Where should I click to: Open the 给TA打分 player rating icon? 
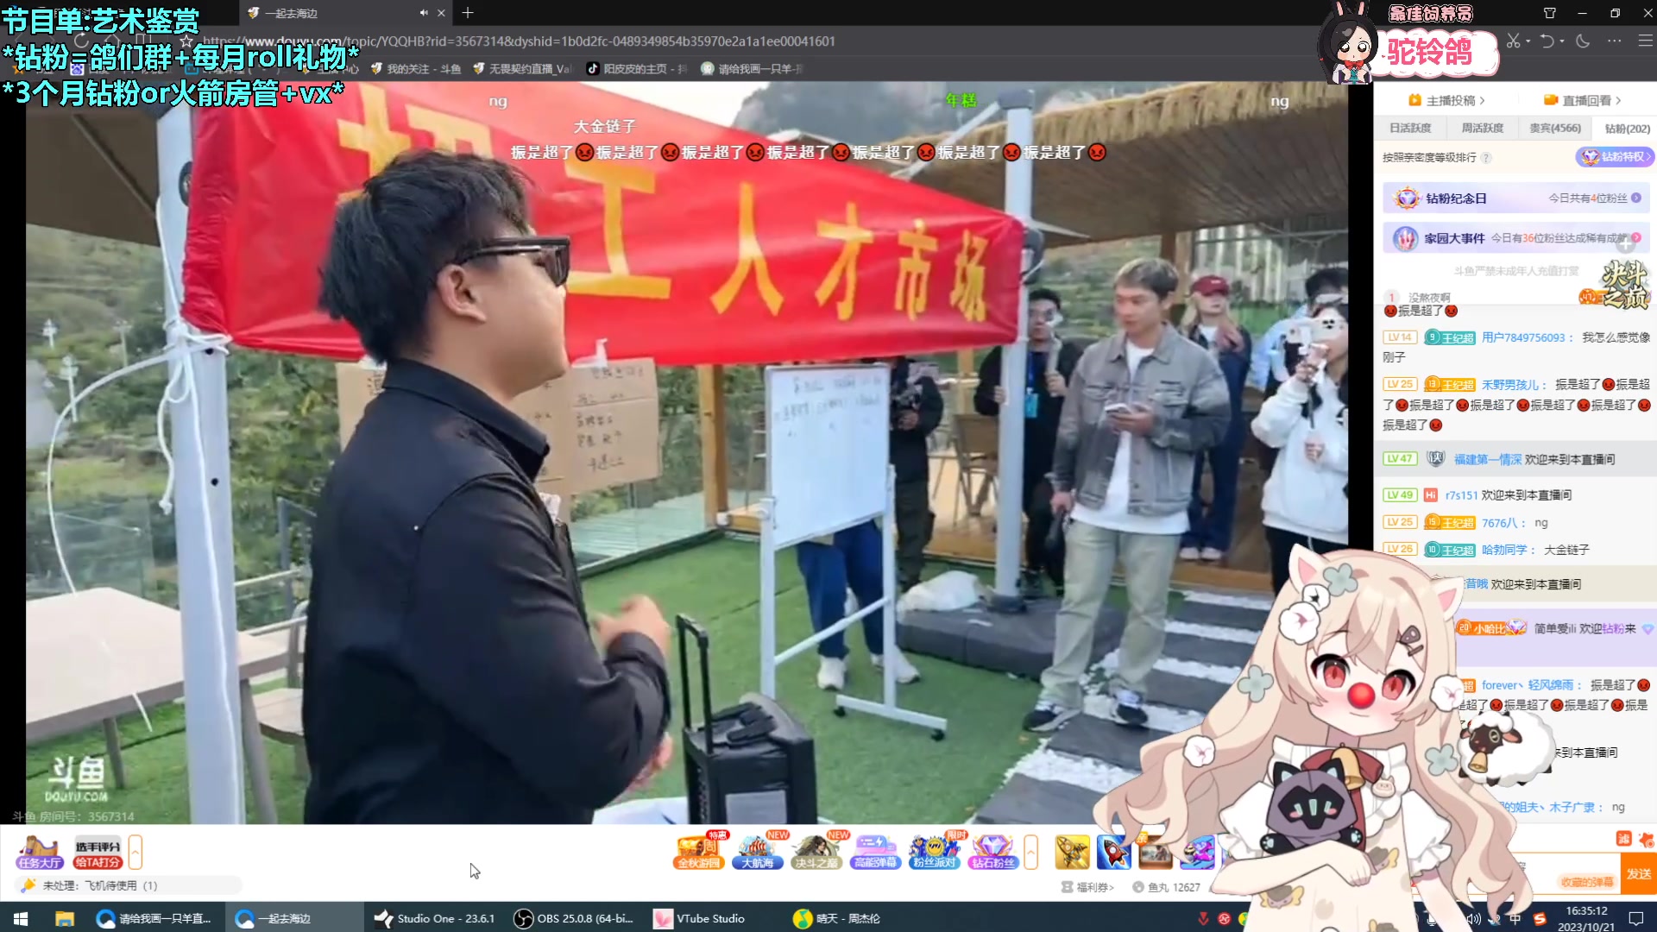(x=98, y=853)
